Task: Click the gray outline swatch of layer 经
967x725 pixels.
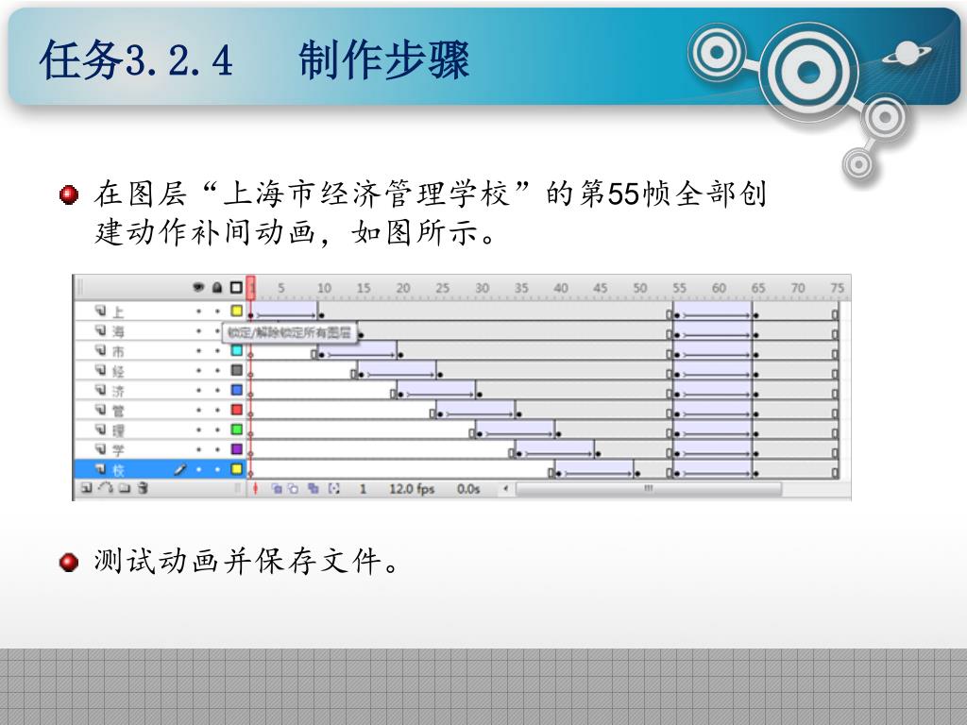Action: pyautogui.click(x=236, y=370)
